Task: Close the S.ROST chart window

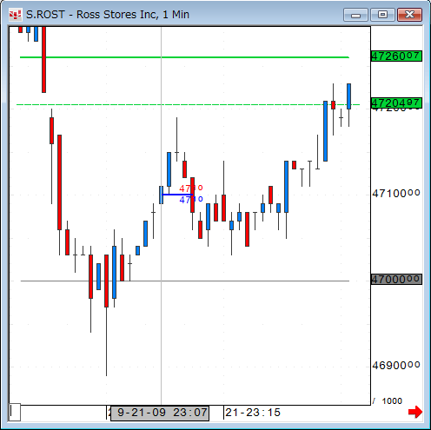Action: pos(409,15)
